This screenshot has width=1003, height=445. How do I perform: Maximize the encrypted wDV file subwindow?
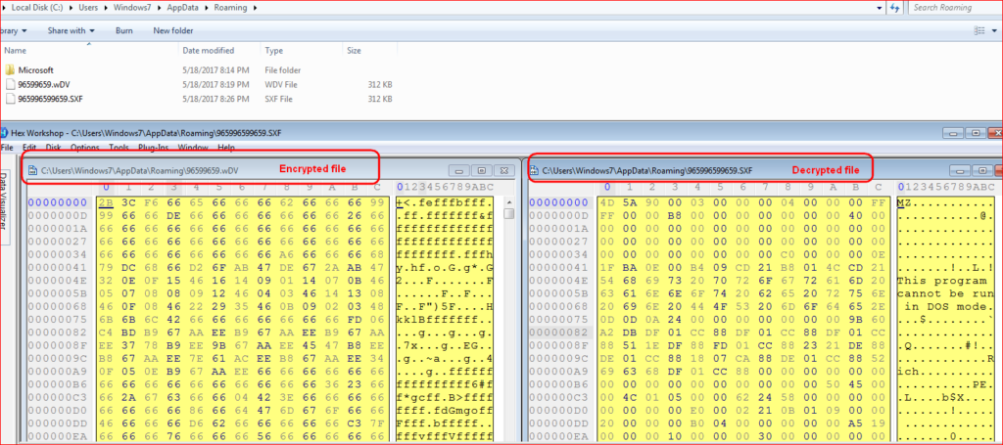pyautogui.click(x=481, y=170)
